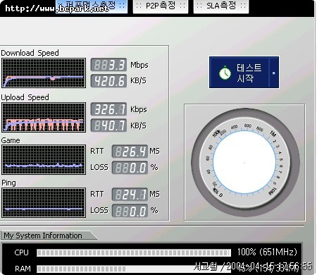The height and width of the screenshot is (275, 317).
Task: Click the 3.3 Mbps download readout
Action: pos(108,65)
